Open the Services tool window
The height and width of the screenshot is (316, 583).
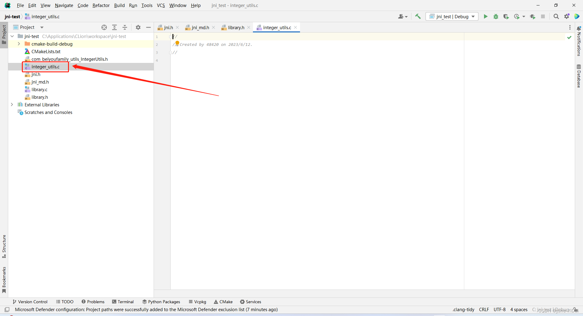click(251, 302)
